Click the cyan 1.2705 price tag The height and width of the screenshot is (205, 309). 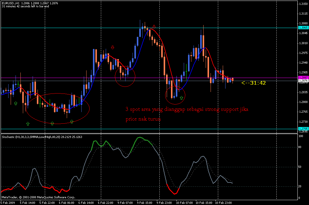coord(304,129)
